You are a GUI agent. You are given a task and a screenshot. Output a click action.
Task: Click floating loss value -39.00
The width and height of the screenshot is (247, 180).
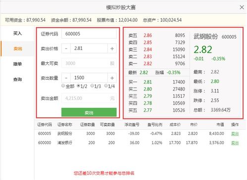coord(134,134)
